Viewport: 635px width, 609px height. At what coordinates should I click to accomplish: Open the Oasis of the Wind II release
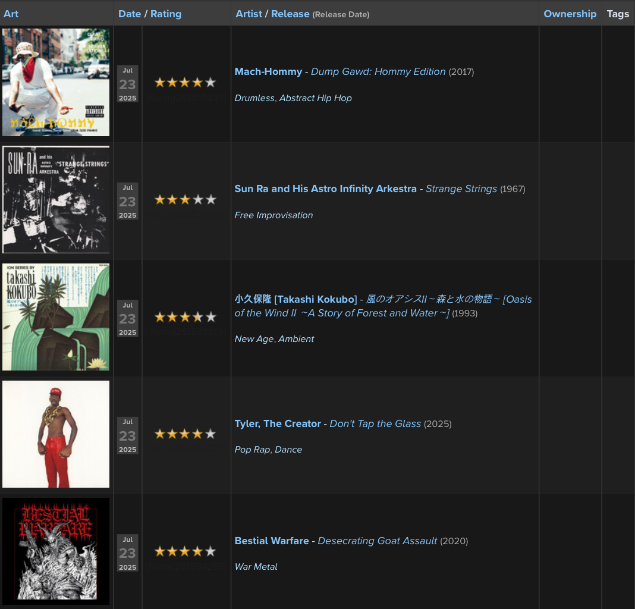[x=383, y=306]
